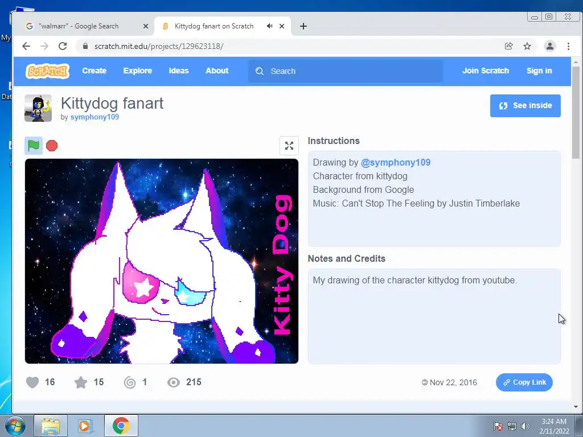Open Windows Media Player from taskbar
583x437 pixels.
[x=85, y=426]
